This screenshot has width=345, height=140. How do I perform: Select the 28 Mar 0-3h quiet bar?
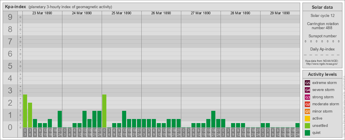pos(223,123)
